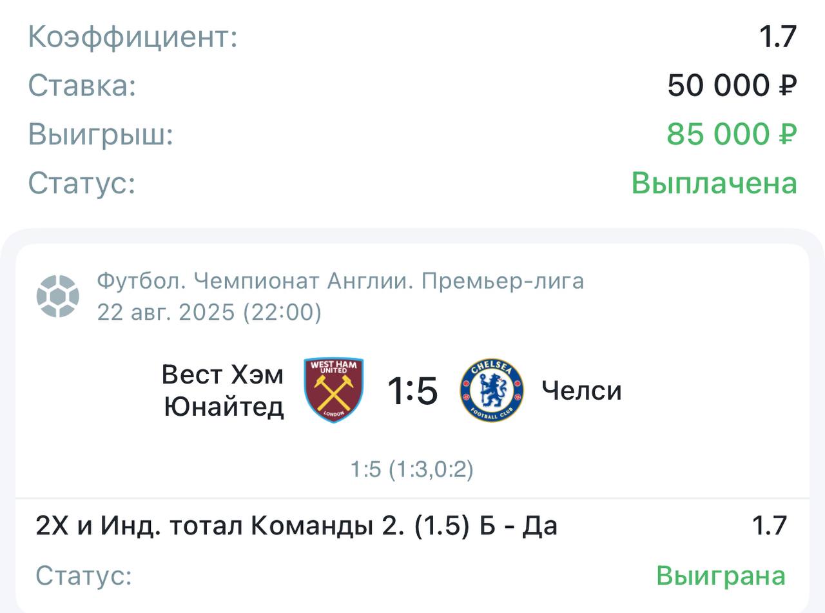
Task: Click the Chelsea club crest
Action: click(x=491, y=390)
